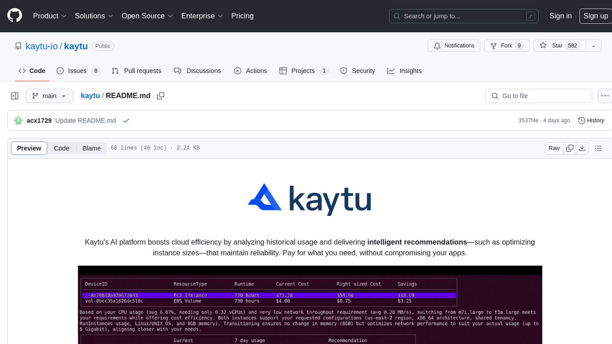Focus the Go to file input

(x=539, y=96)
